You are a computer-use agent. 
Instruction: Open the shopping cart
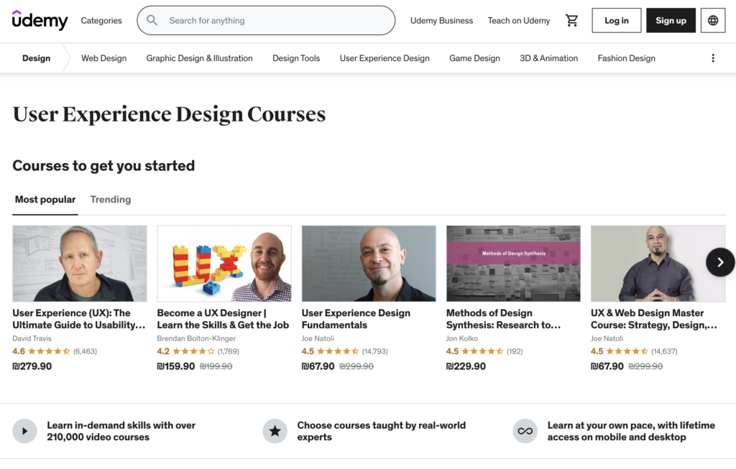coord(571,20)
